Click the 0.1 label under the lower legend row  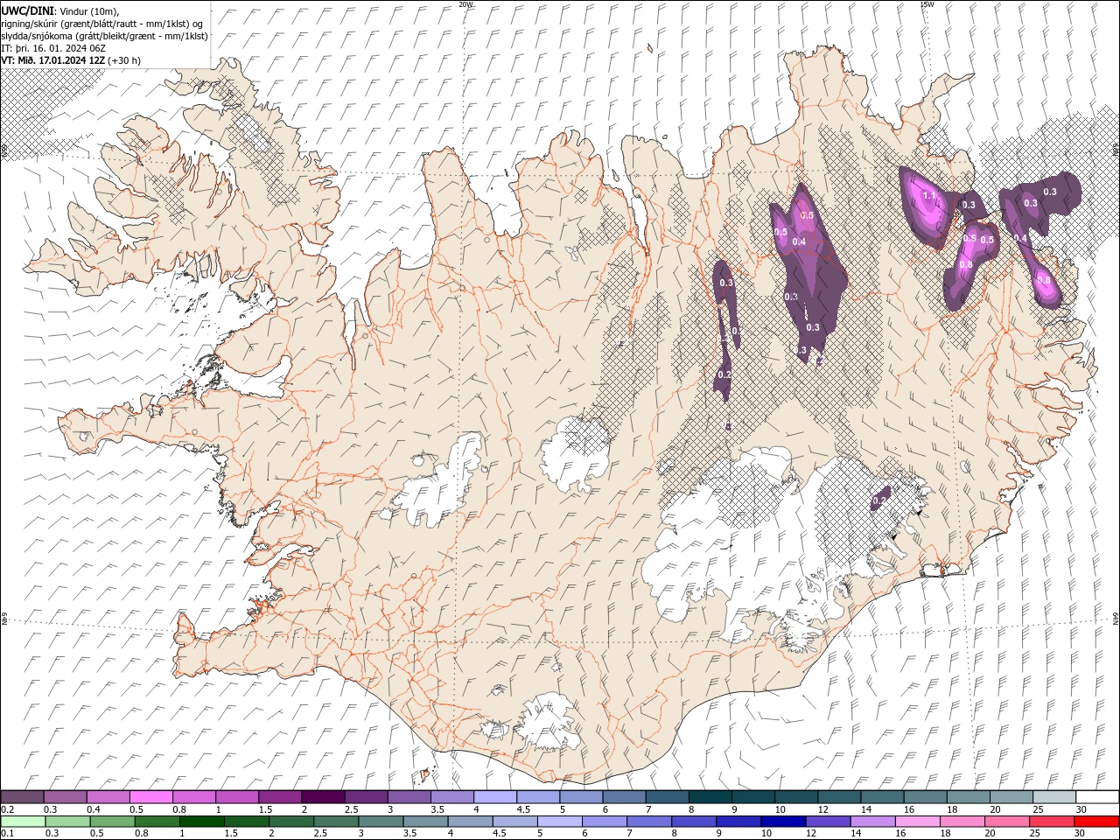tap(8, 834)
